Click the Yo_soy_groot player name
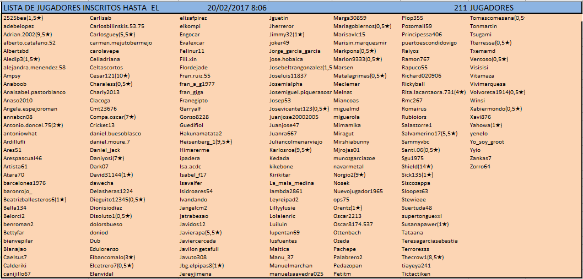The width and height of the screenshot is (583, 279). [x=487, y=141]
